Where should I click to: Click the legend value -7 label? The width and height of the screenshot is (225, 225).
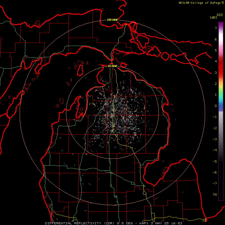click(215, 183)
